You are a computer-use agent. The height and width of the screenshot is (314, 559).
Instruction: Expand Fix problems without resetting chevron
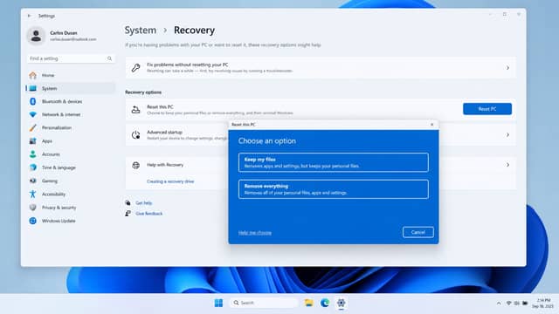tap(507, 68)
